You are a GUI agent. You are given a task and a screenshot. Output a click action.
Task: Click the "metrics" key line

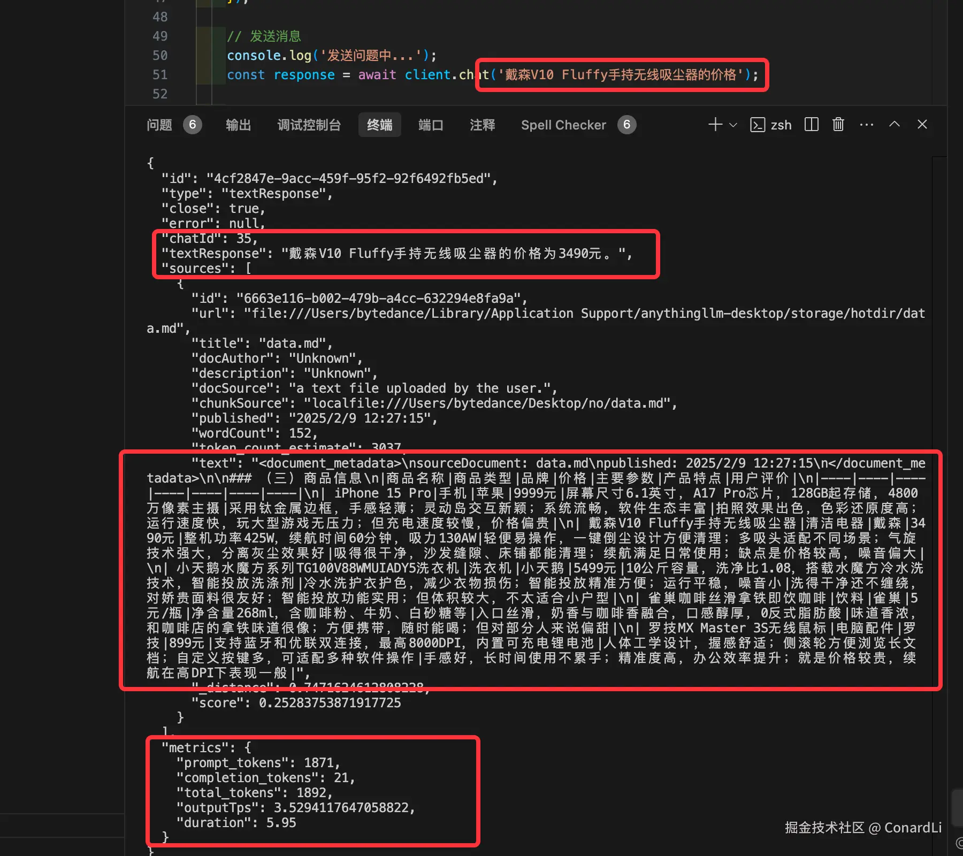click(x=206, y=748)
